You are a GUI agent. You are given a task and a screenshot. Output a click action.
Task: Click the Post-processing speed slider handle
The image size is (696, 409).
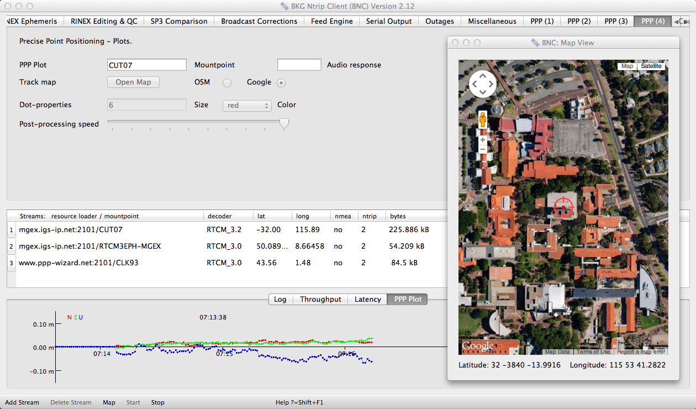284,124
